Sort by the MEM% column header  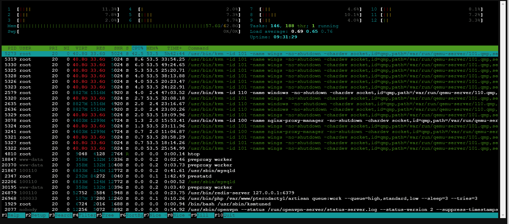[x=152, y=48]
